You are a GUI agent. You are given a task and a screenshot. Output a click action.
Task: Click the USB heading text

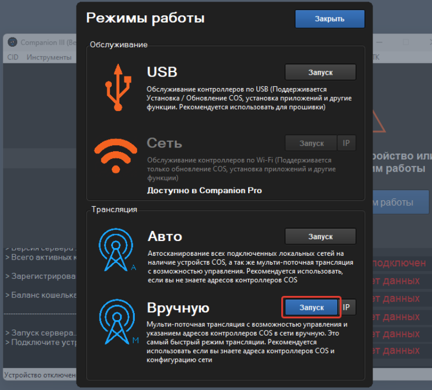point(162,72)
